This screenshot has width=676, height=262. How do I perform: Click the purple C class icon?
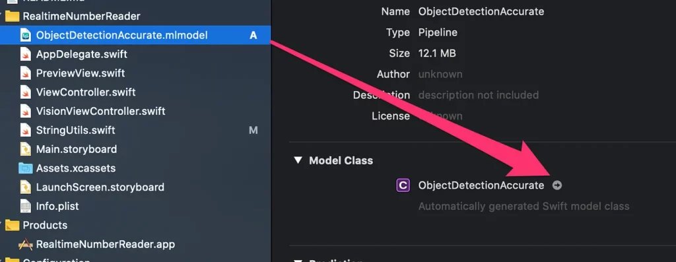[403, 185]
